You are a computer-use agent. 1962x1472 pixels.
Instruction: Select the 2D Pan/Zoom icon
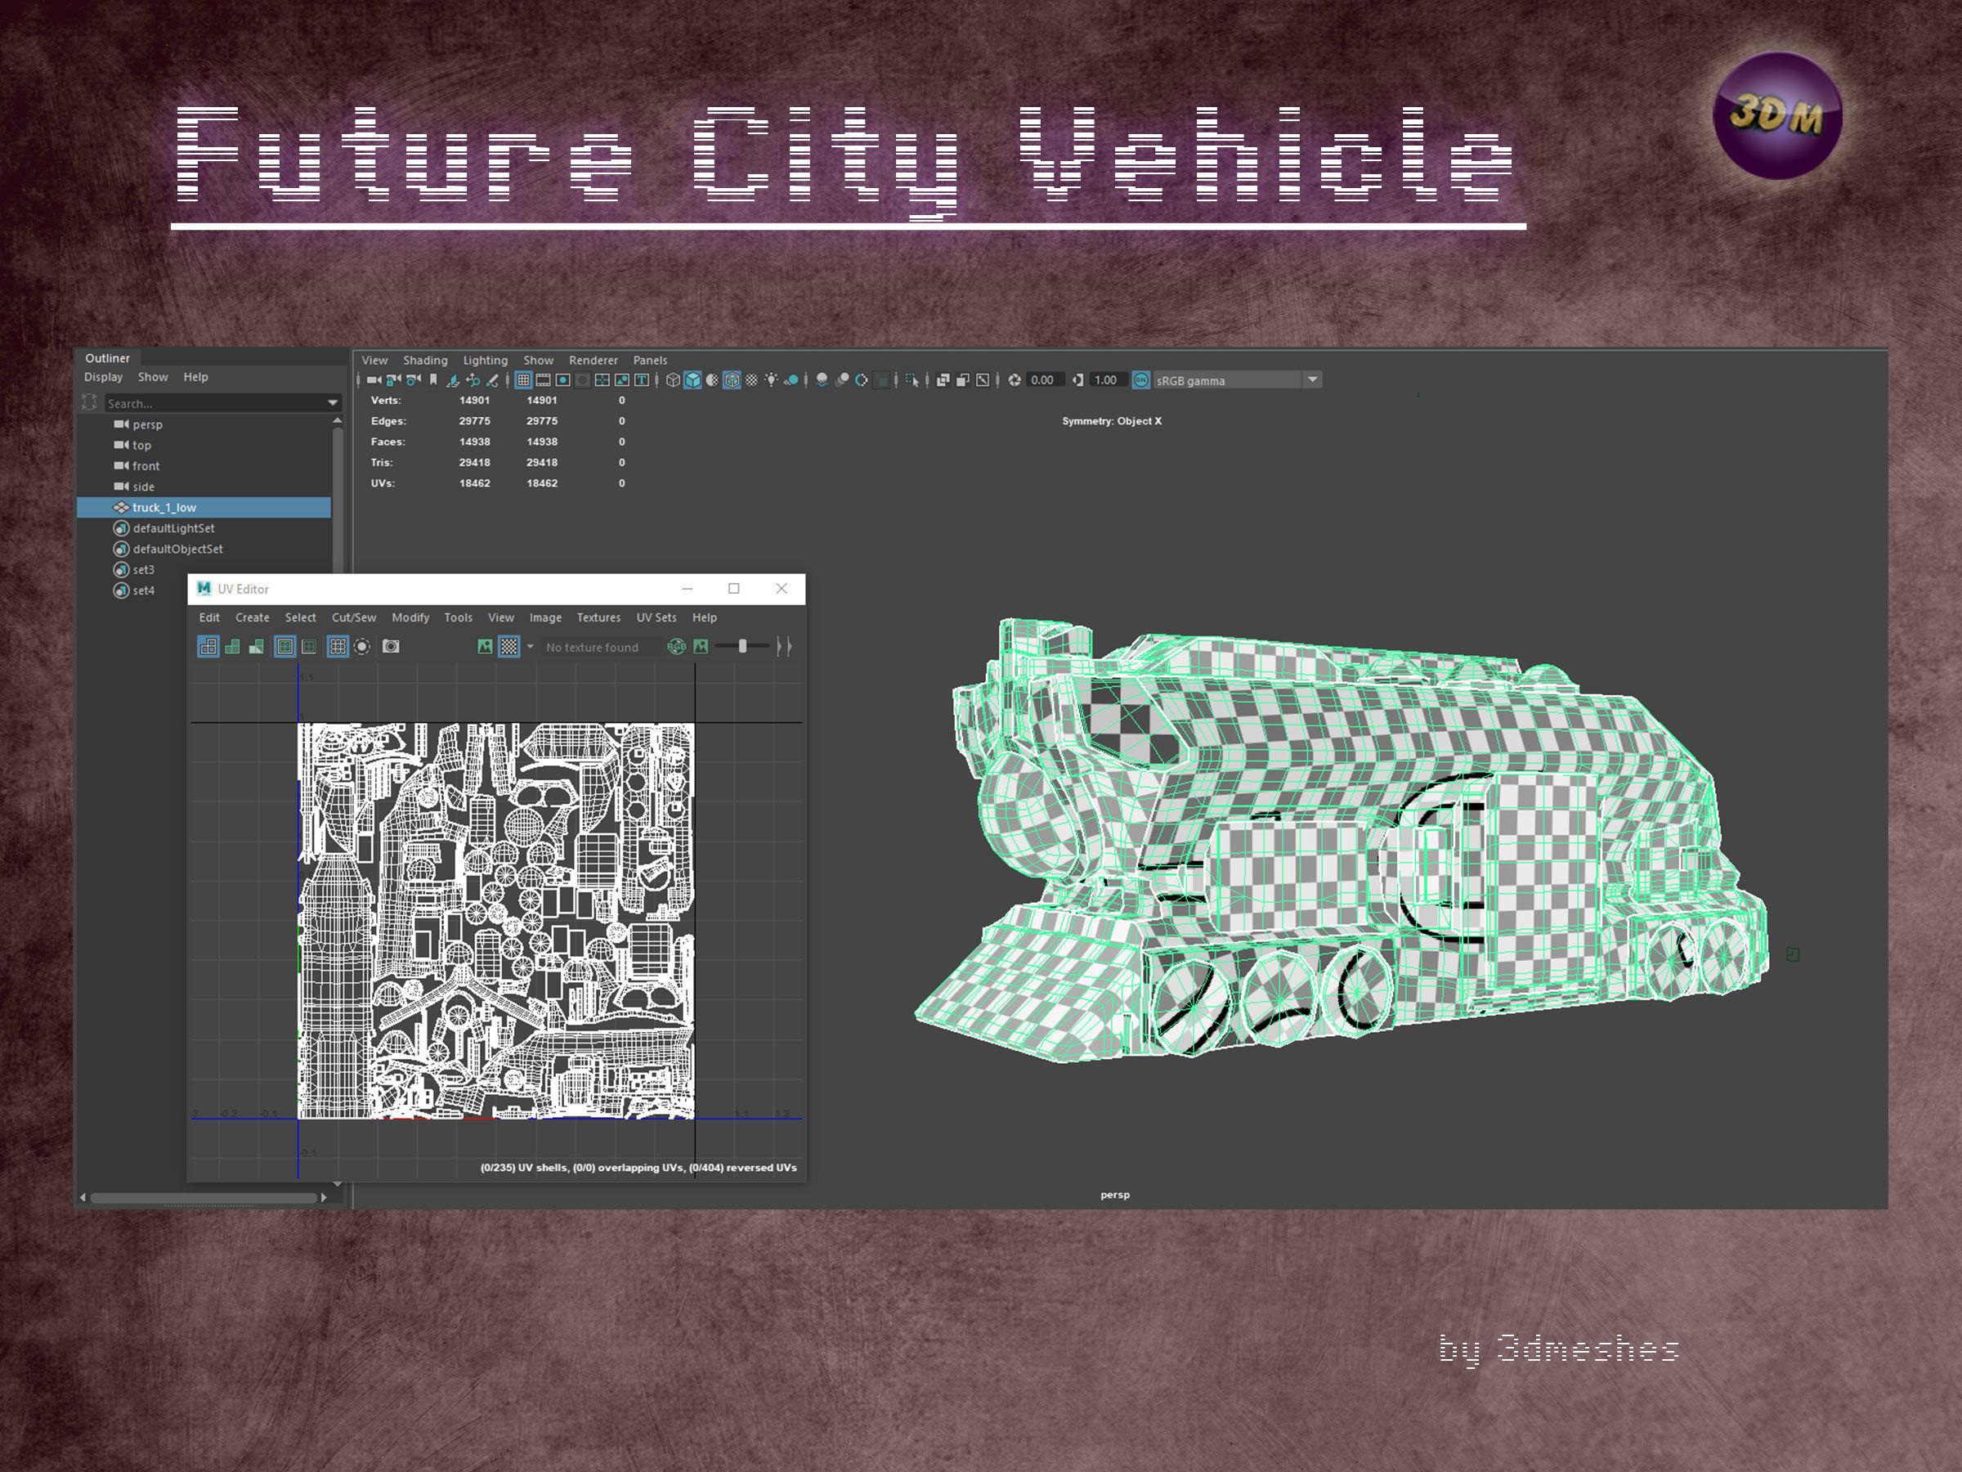473,379
